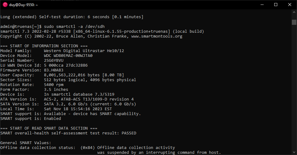The height and width of the screenshot is (155, 297).
Task: Click the scrollbar up arrow
Action: tap(294, 12)
